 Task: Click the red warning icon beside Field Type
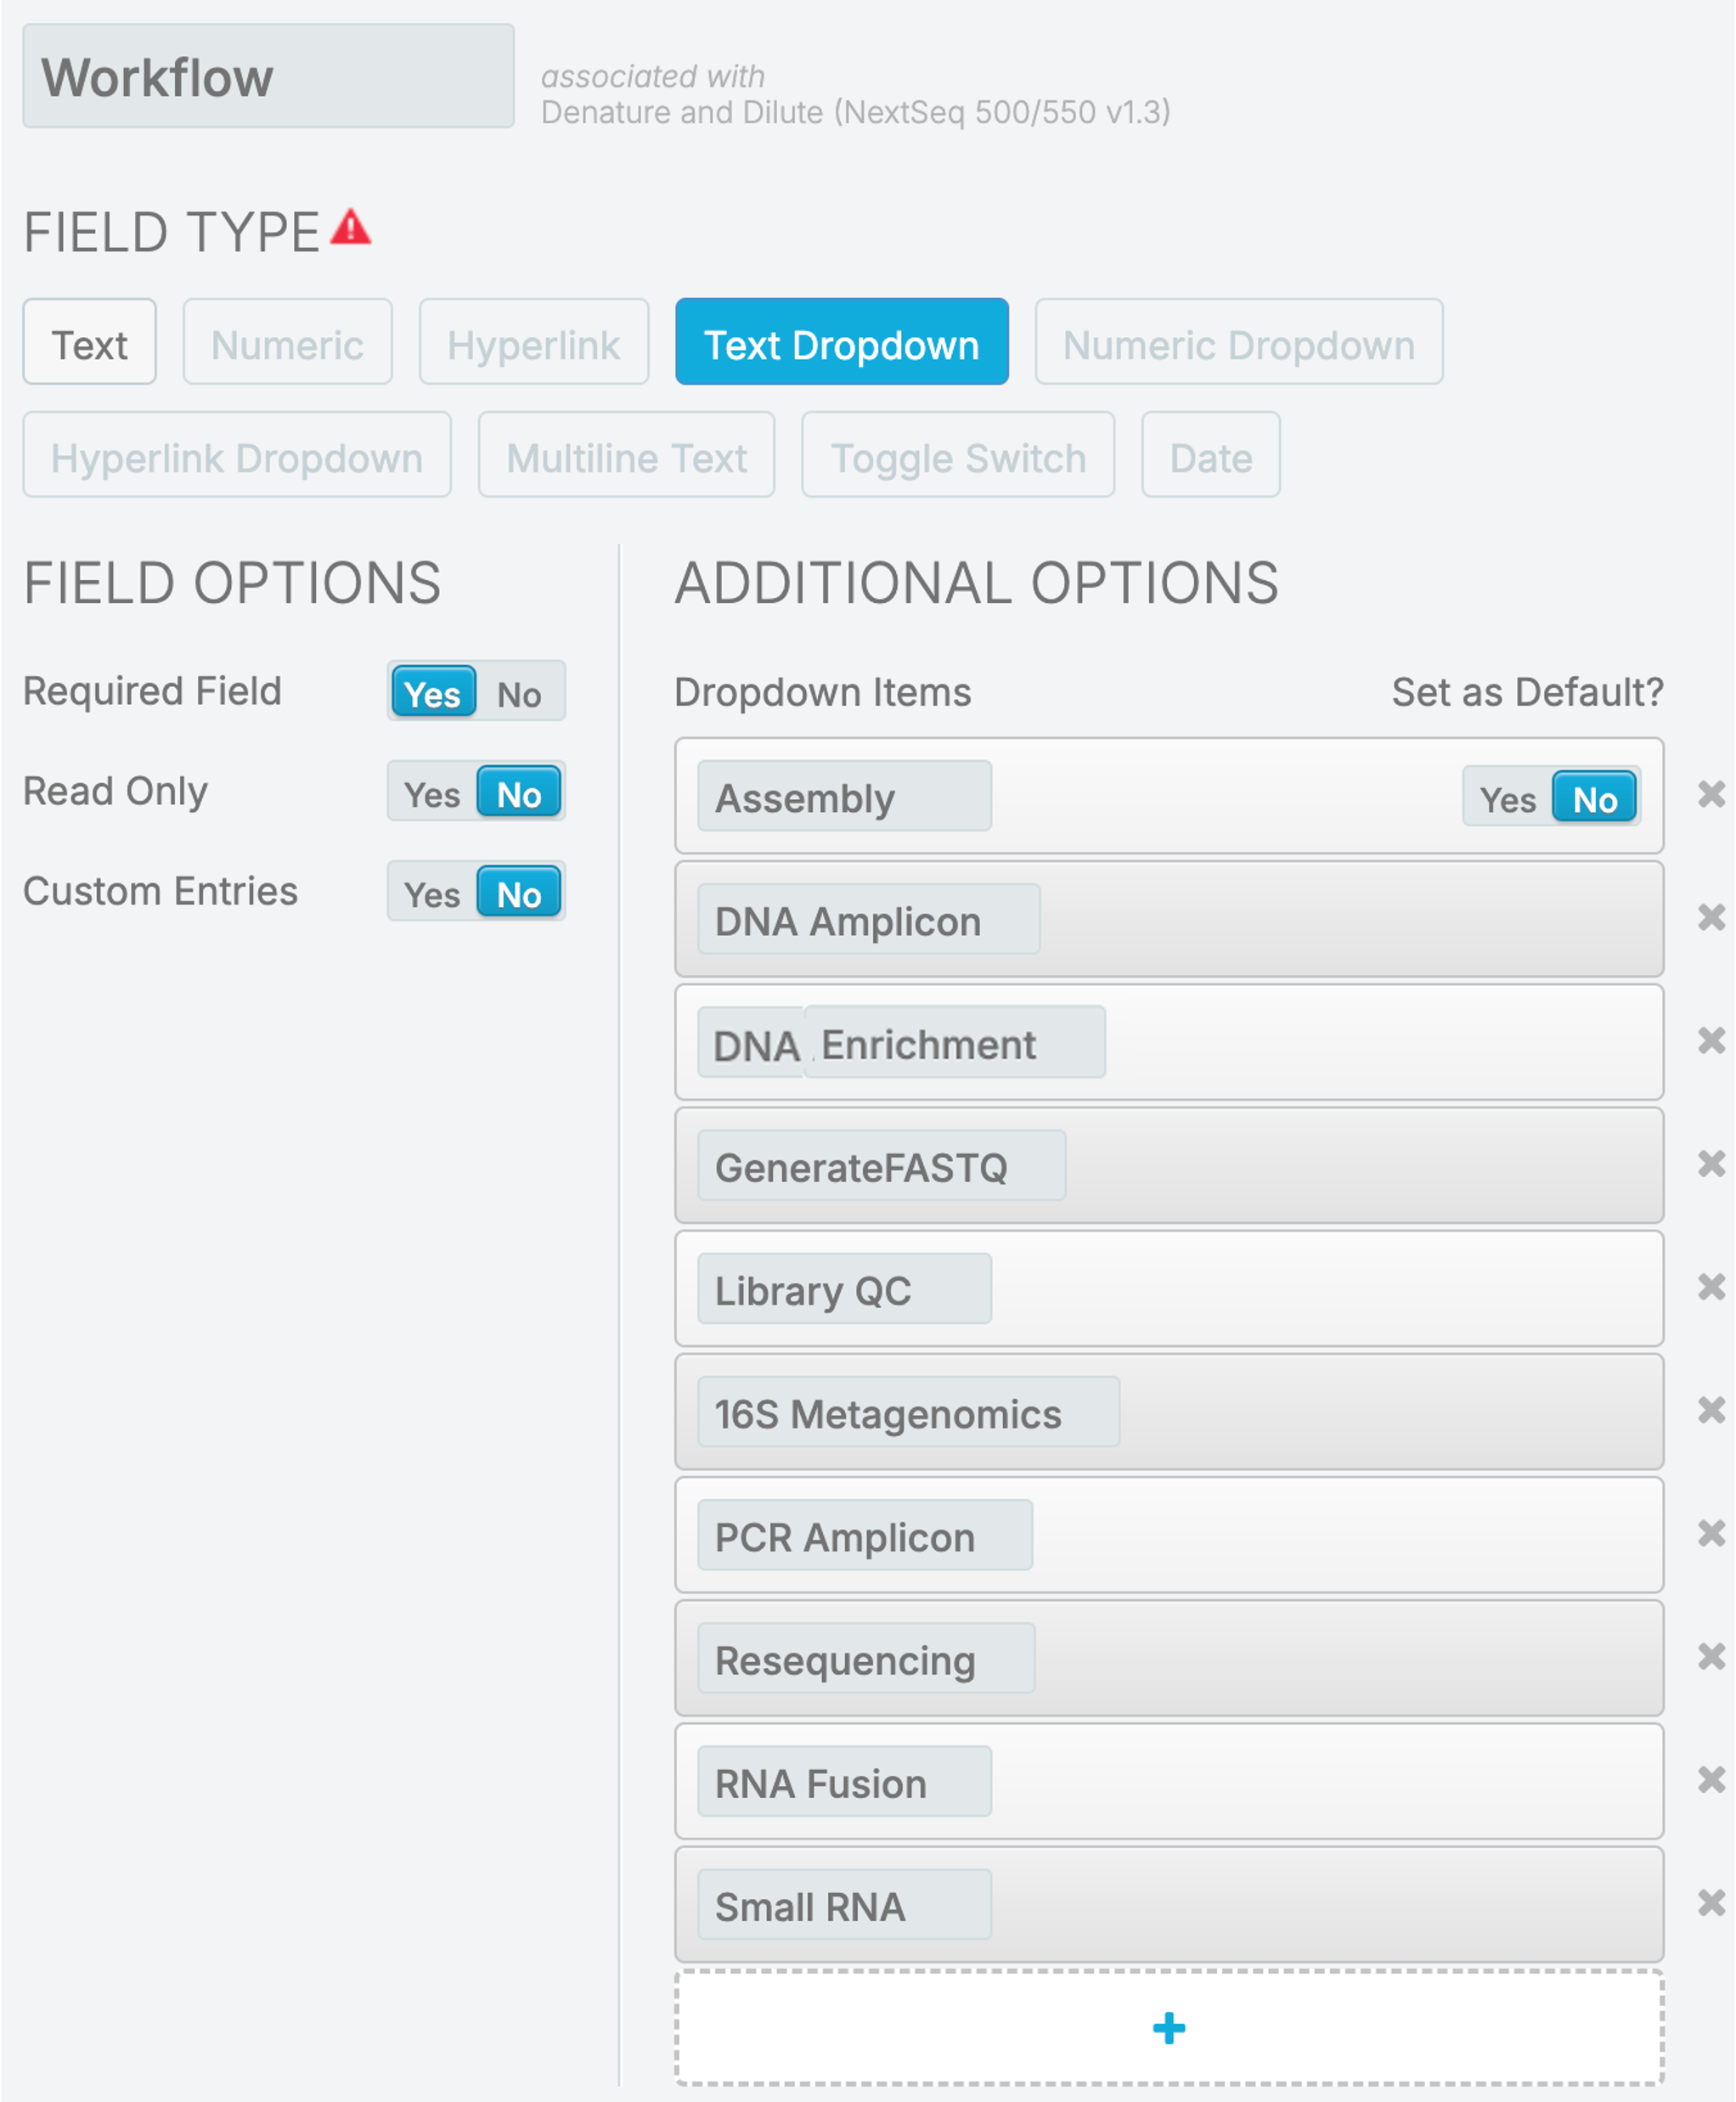pyautogui.click(x=351, y=228)
